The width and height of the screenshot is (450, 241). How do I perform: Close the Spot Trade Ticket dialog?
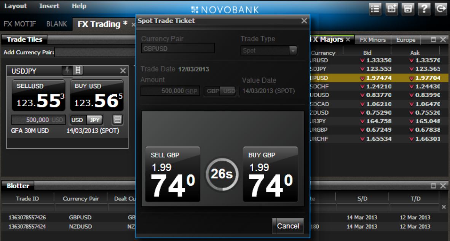[304, 21]
